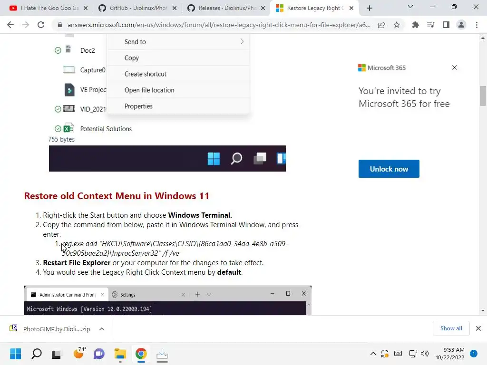This screenshot has width=487, height=365.
Task: Reload the current page
Action: tap(41, 25)
